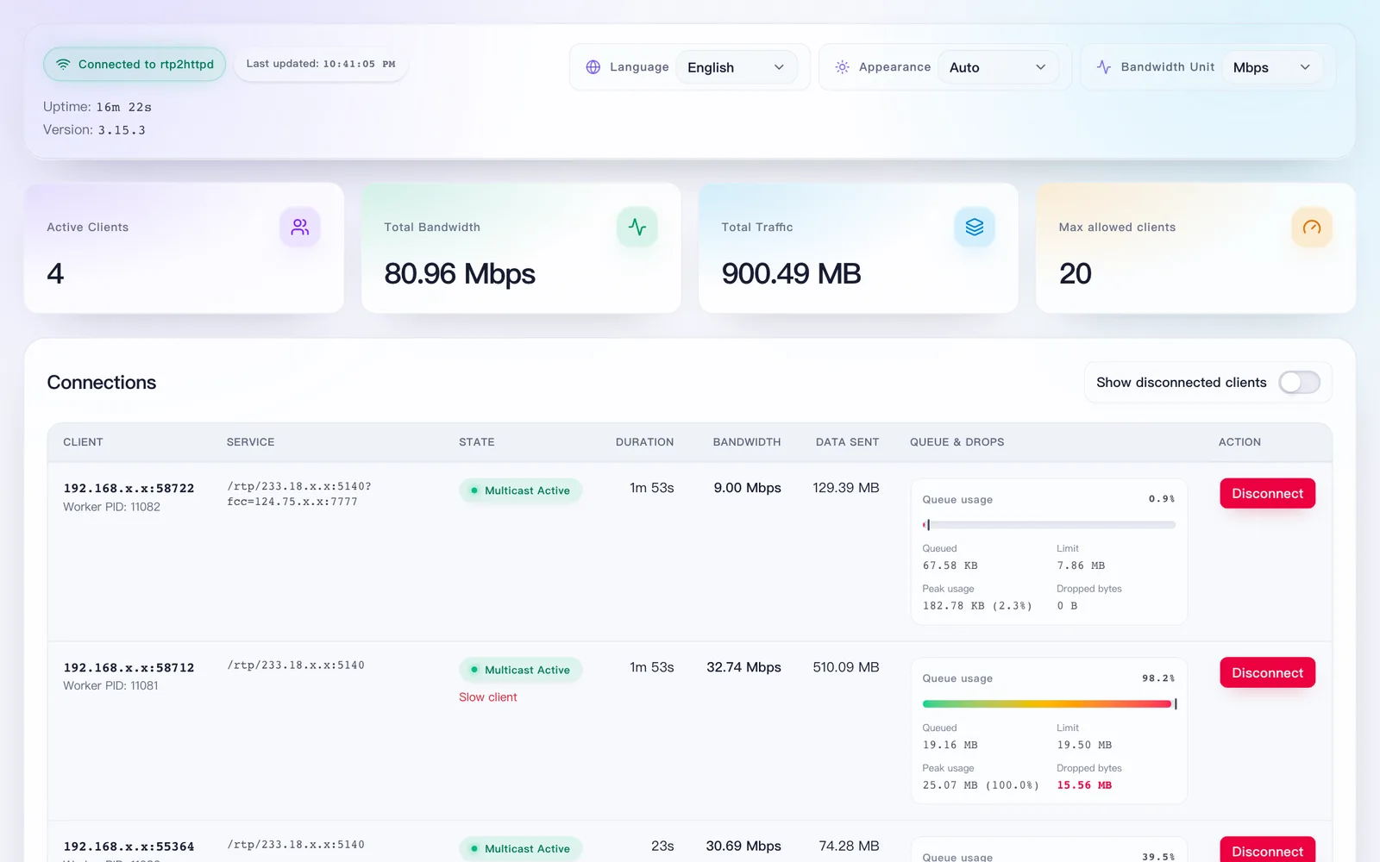Click data sent value 510.09 MB
The image size is (1380, 862).
pyautogui.click(x=845, y=667)
